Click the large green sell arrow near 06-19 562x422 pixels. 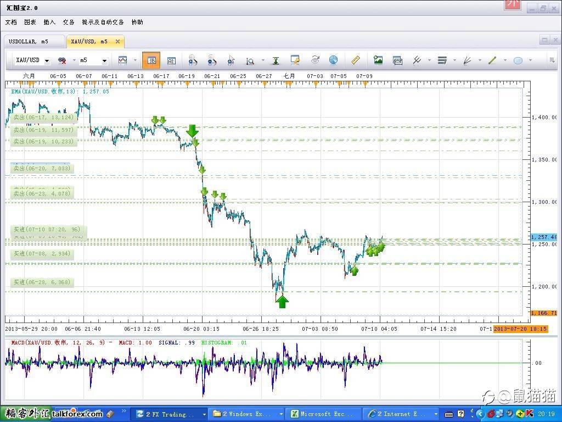192,131
